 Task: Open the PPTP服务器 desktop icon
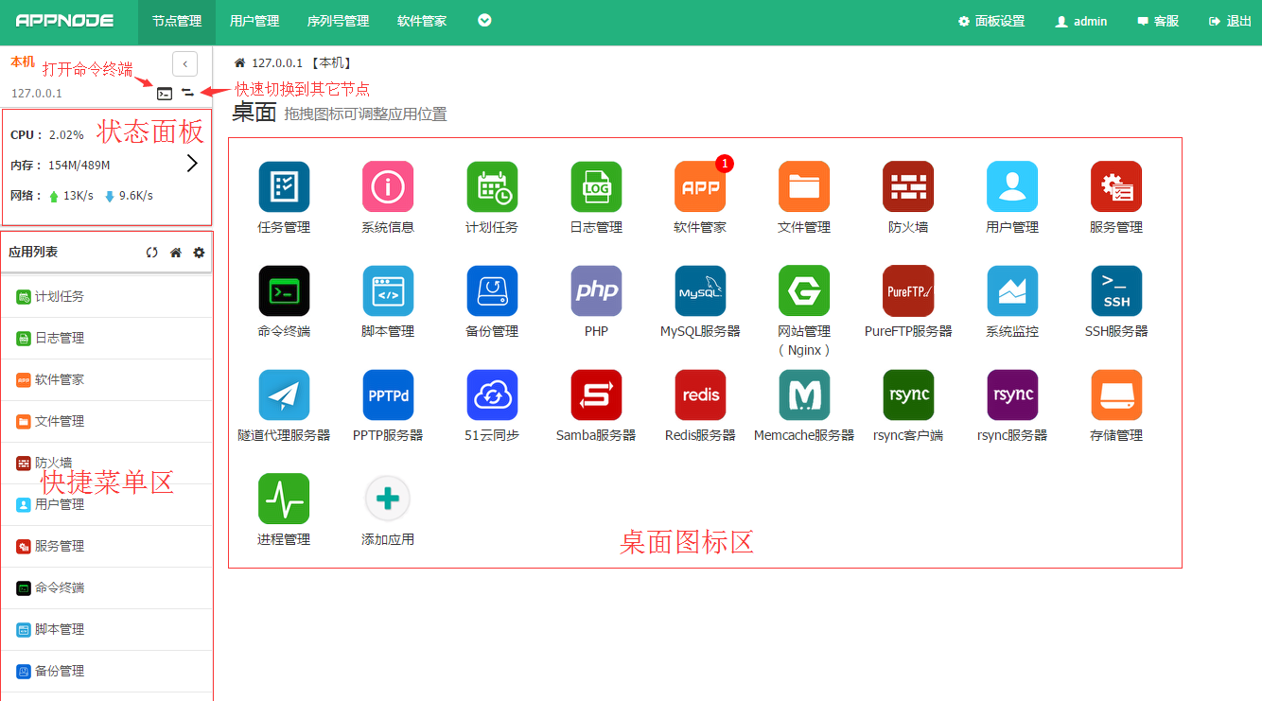click(x=388, y=394)
